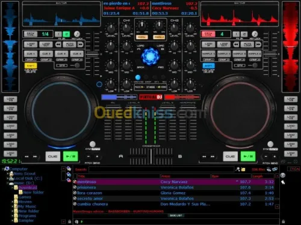This screenshot has height=225, width=301.
Task: Toggle the yellow SHIFT button on left deck
Action: 31,65
